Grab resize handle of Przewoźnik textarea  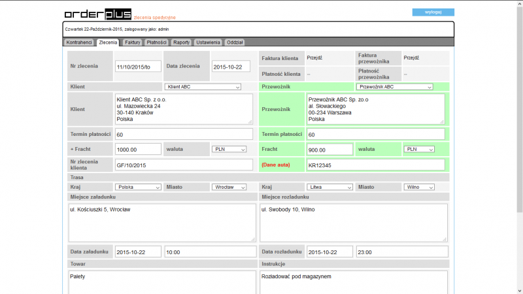pyautogui.click(x=442, y=122)
